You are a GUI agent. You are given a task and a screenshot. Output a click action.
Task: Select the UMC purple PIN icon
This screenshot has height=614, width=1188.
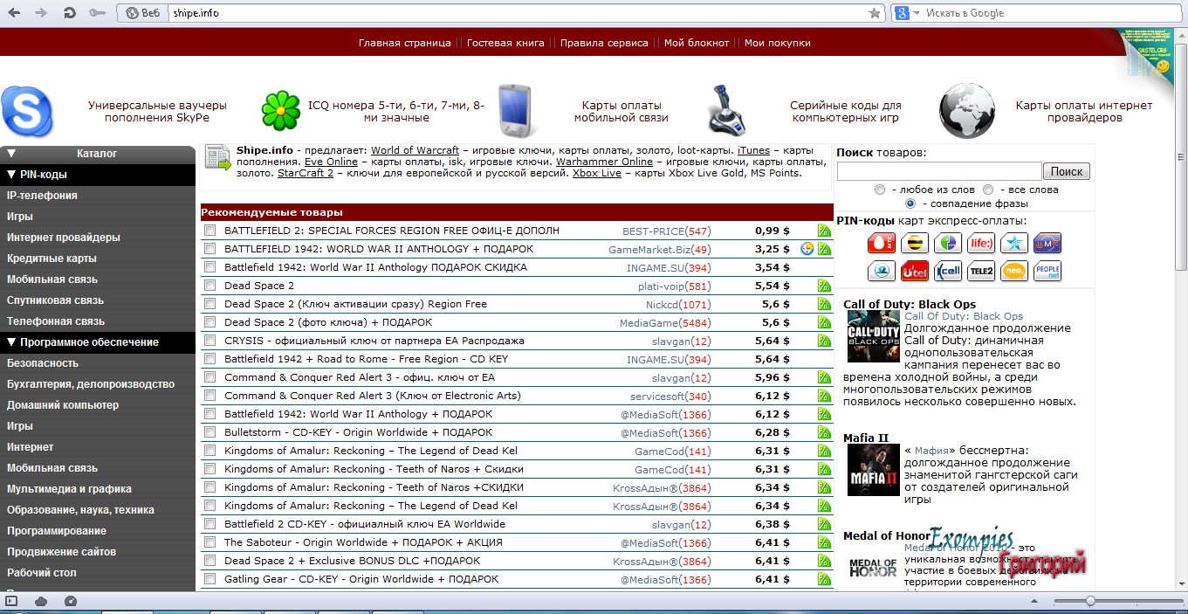coord(1047,243)
